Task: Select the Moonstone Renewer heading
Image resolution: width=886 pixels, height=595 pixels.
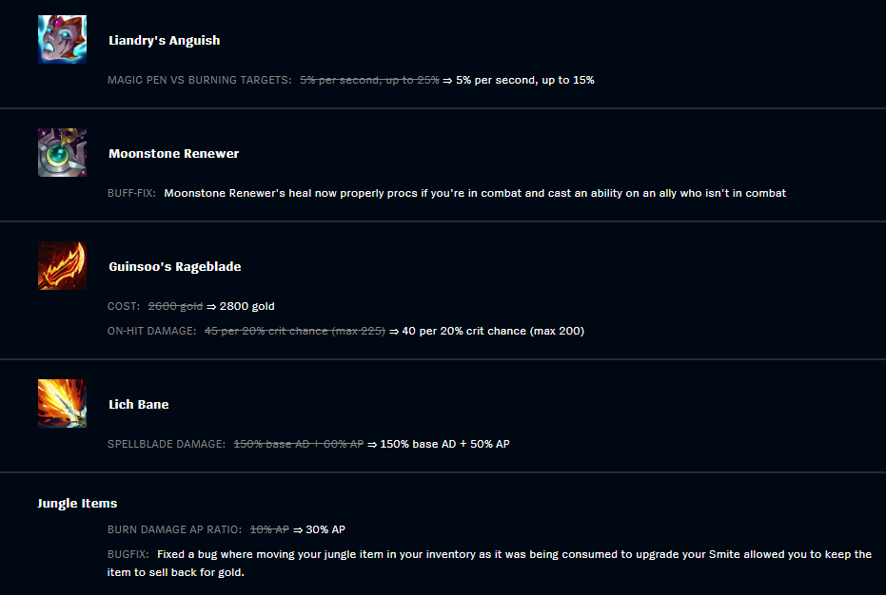Action: 173,154
